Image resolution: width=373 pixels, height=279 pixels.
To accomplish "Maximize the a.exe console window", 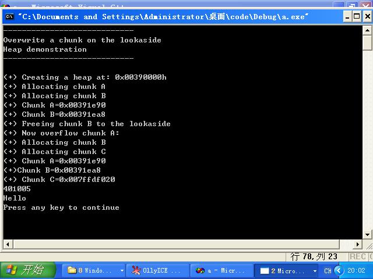I will pyautogui.click(x=357, y=16).
